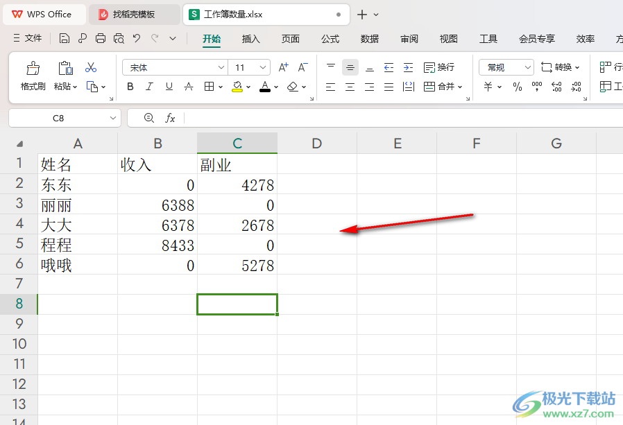623x425 pixels.
Task: Click the Cut scissors icon
Action: click(x=91, y=67)
